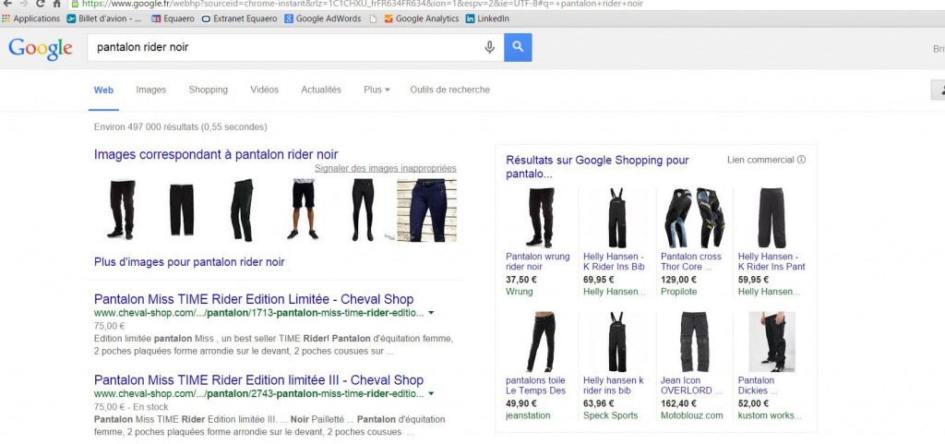Open the Google Analytics bookmark
Viewport: 945px width, 444px height.
pyautogui.click(x=421, y=18)
